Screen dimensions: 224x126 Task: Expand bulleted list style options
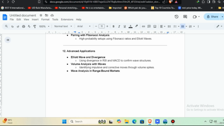point(186,27)
